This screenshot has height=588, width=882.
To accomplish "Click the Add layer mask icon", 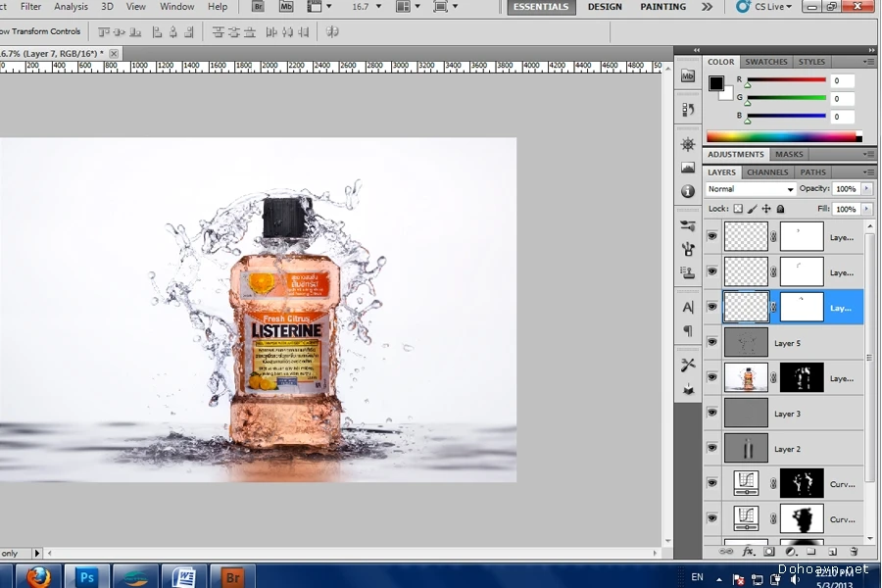I will [768, 553].
